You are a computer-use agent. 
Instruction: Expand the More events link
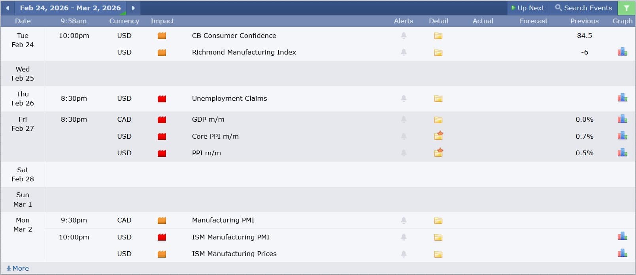tap(18, 268)
